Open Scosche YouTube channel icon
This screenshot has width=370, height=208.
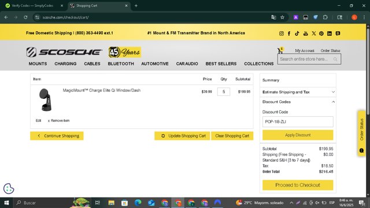pos(306,34)
